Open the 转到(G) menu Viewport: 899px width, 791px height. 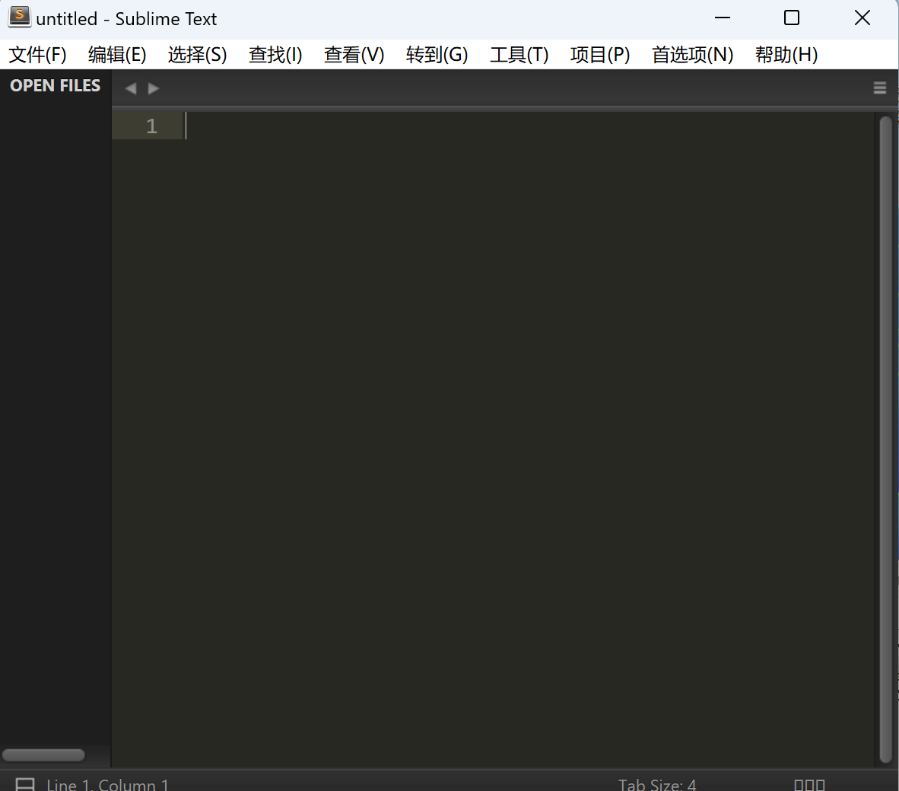point(437,55)
